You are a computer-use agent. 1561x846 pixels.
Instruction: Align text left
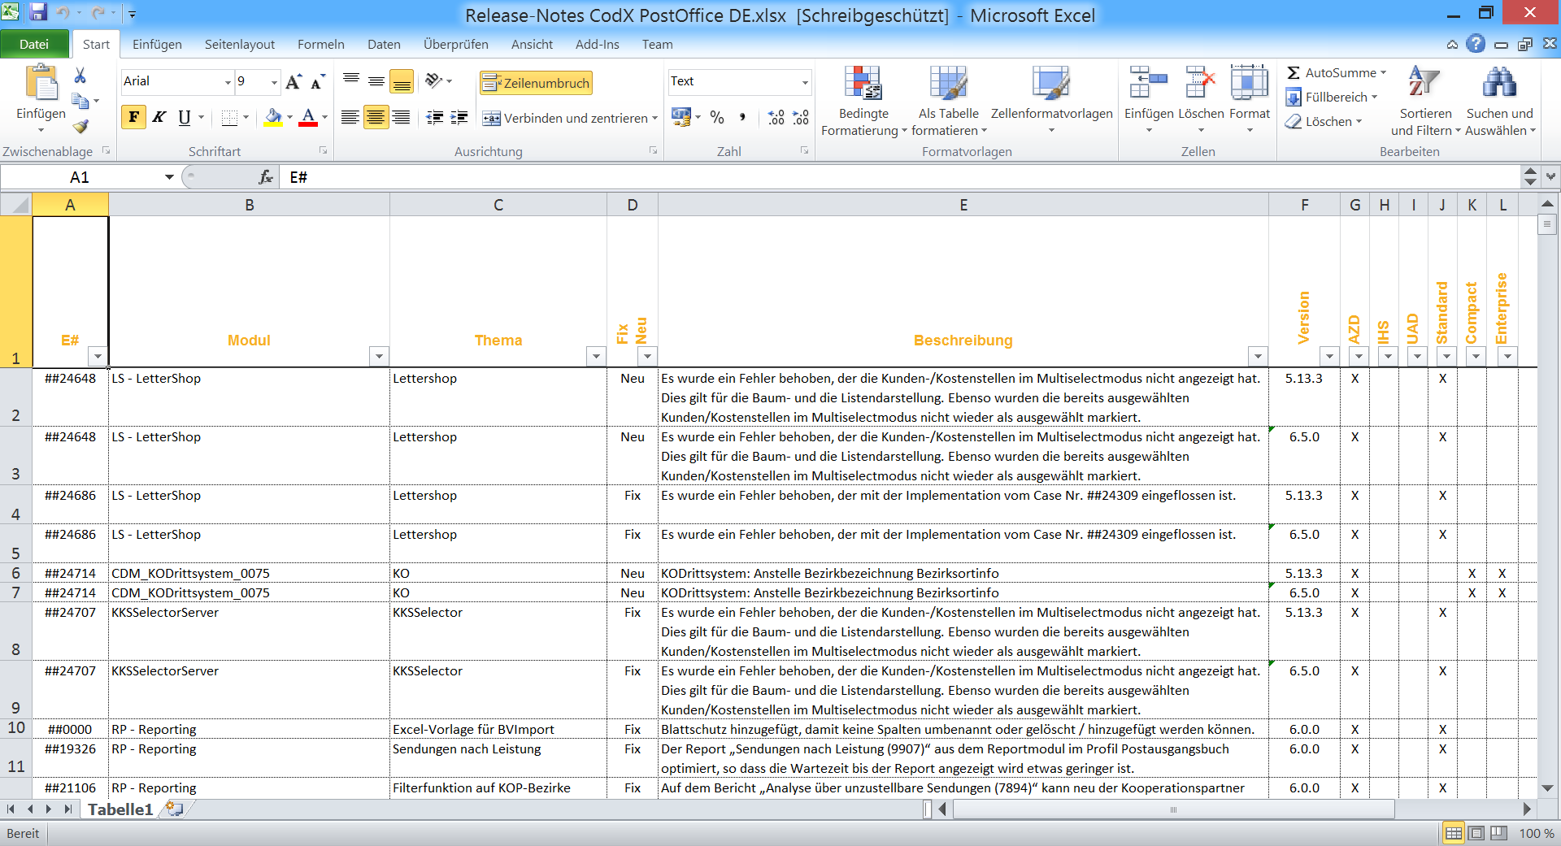(x=350, y=118)
